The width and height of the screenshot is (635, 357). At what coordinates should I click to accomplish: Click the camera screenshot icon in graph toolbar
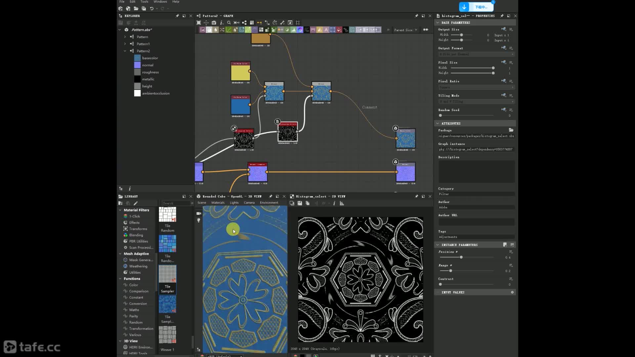pos(214,23)
